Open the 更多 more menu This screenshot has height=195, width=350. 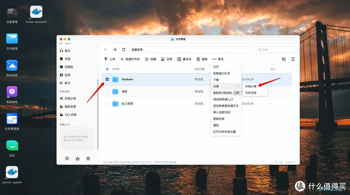(218, 59)
